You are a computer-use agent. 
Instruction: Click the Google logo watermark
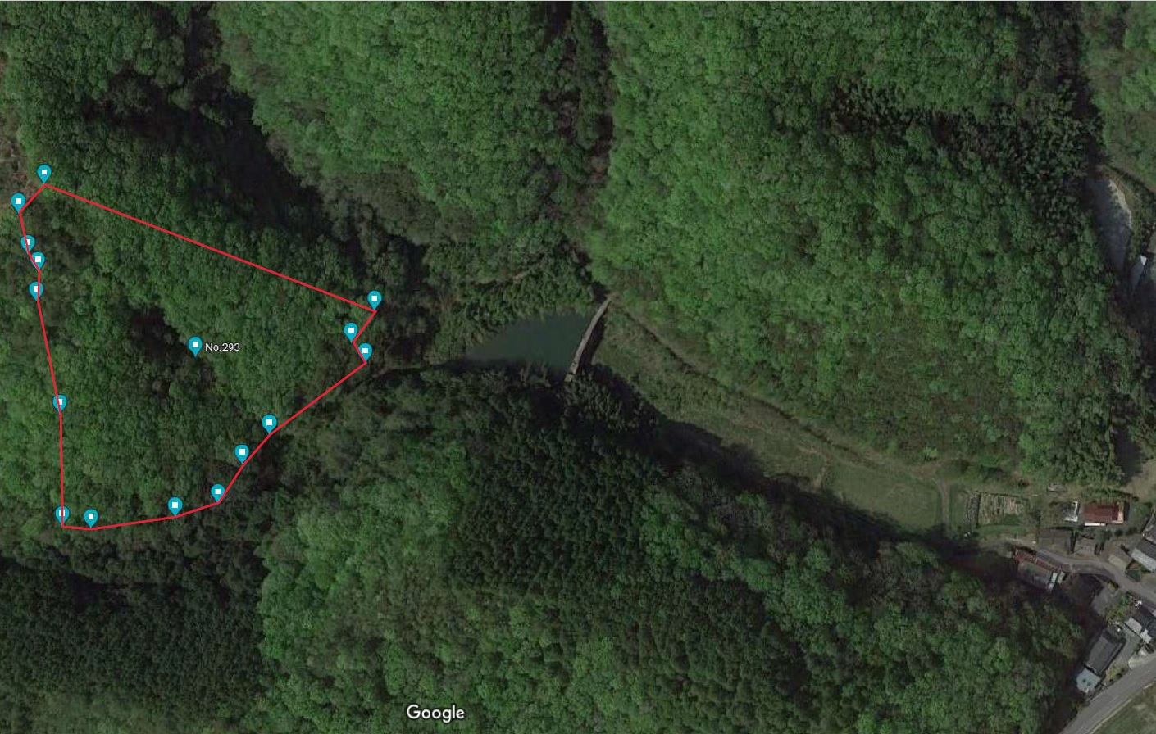435,713
